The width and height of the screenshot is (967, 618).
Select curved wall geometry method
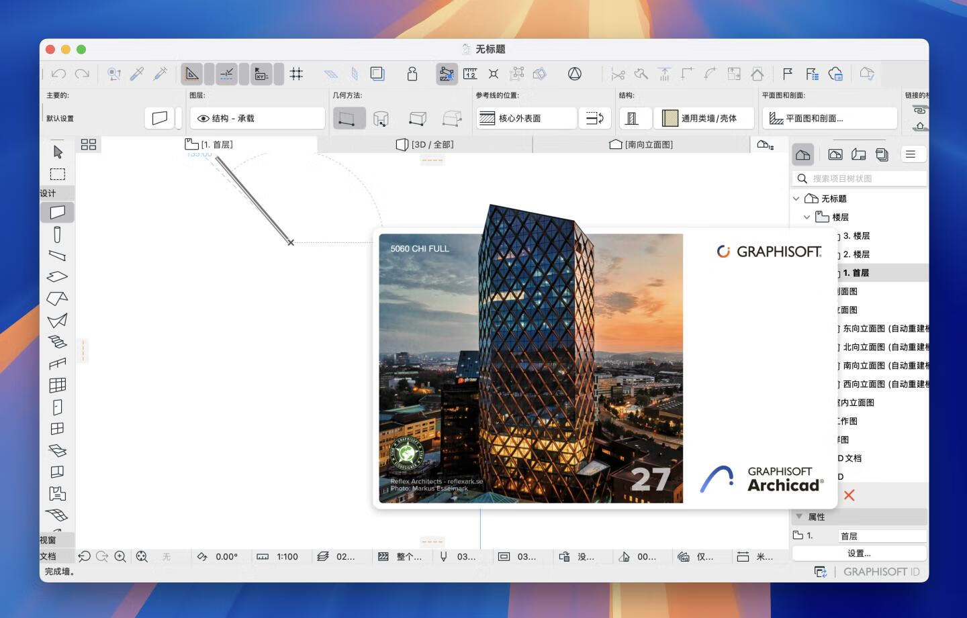[381, 119]
